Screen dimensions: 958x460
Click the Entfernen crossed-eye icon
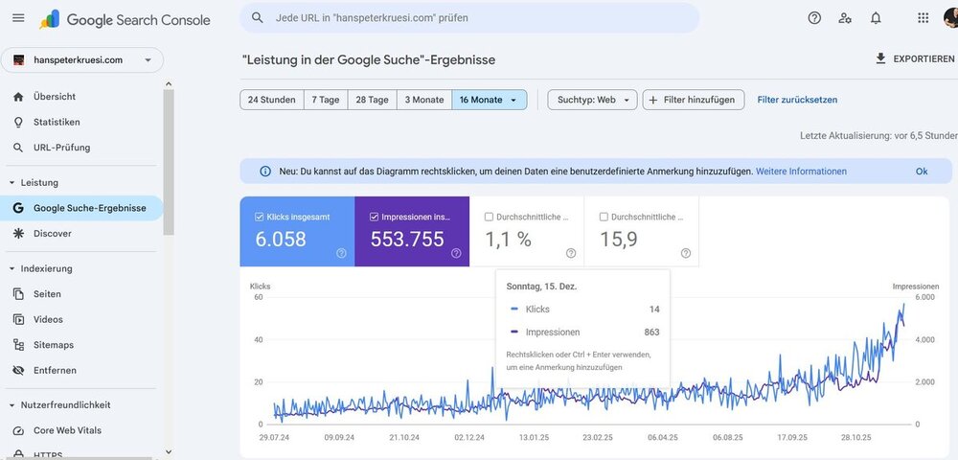click(18, 370)
